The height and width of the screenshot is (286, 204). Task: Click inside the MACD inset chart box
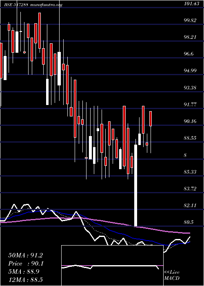(112, 266)
